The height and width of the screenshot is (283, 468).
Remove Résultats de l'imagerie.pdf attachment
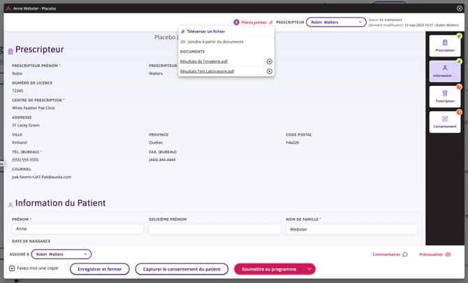270,61
